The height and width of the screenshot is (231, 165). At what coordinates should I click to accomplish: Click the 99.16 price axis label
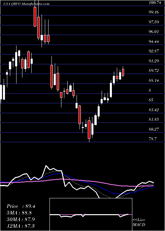[x=154, y=12]
